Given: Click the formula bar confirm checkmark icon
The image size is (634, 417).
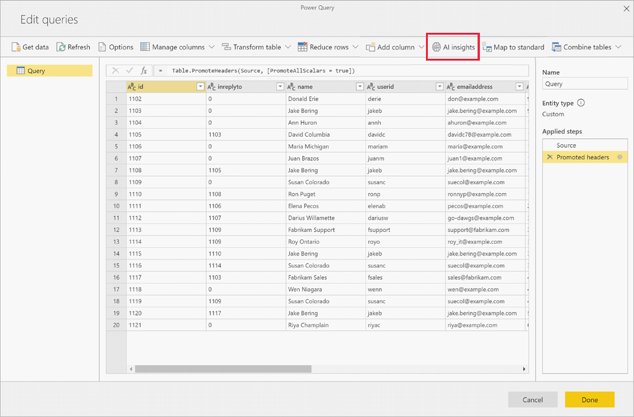Looking at the screenshot, I should [x=129, y=71].
